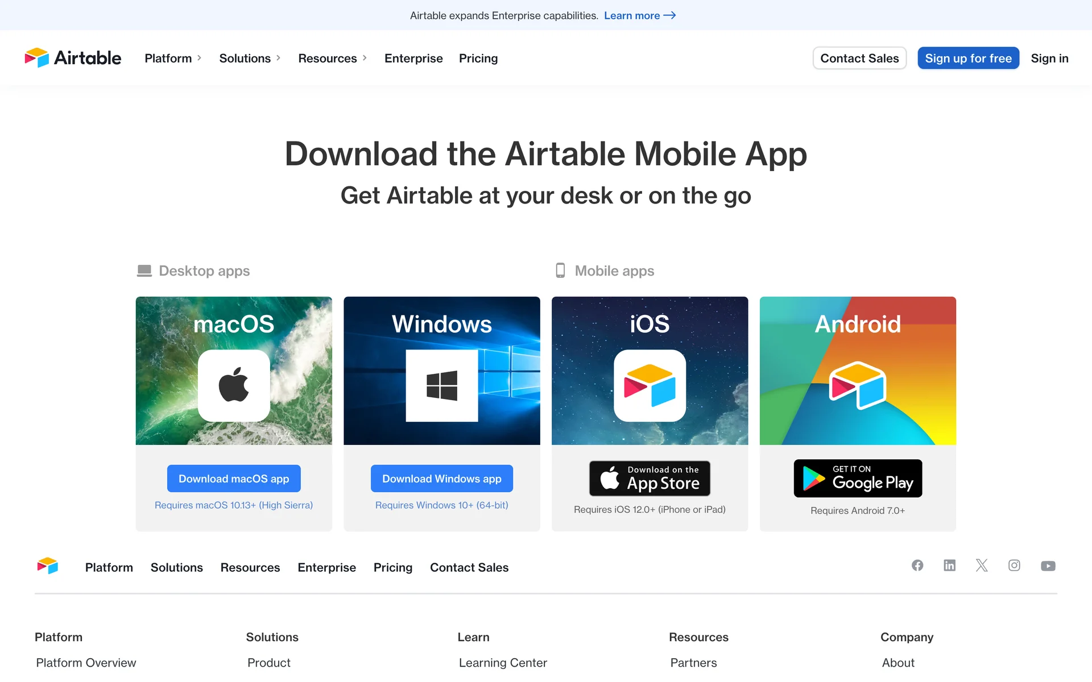1092x682 pixels.
Task: Go to Pricing in the top navigation
Action: [x=478, y=58]
